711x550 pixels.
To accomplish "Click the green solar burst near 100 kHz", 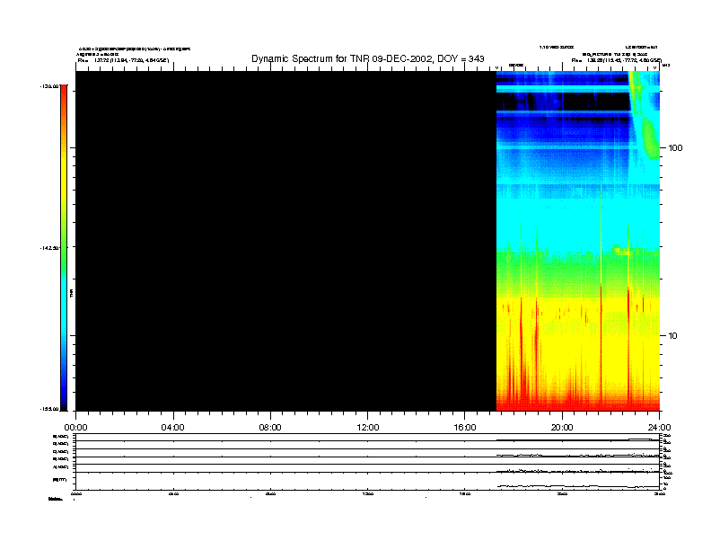I will click(651, 140).
